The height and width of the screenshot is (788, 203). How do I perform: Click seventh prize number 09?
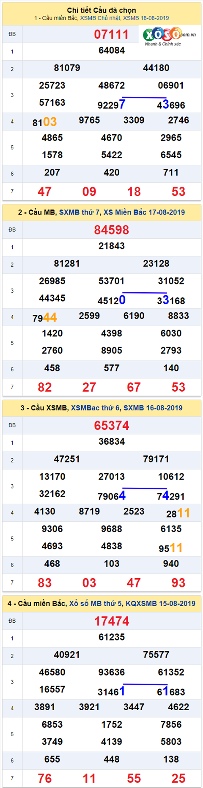(89, 192)
